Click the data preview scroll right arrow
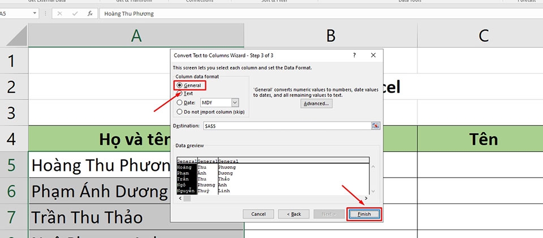 pyautogui.click(x=366, y=198)
